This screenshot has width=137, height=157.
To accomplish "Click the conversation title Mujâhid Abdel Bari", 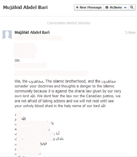I will [x=25, y=7].
